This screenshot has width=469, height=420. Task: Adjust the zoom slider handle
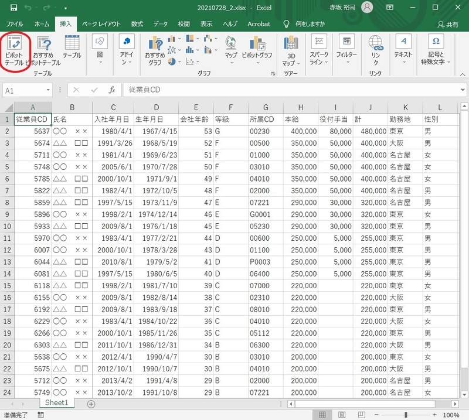pyautogui.click(x=406, y=415)
